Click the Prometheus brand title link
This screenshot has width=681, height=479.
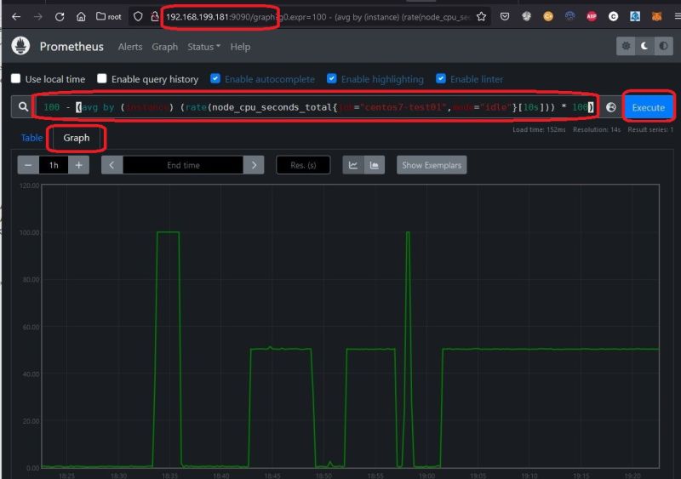72,47
